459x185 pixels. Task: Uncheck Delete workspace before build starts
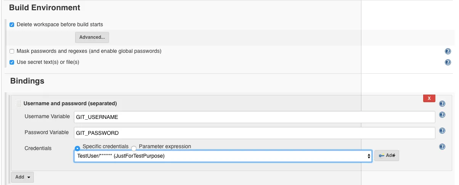12,25
